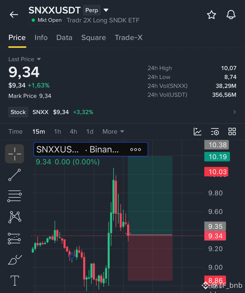This screenshot has width=245, height=293.
Task: Click the 24h High value 10,07
Action: 229,68
